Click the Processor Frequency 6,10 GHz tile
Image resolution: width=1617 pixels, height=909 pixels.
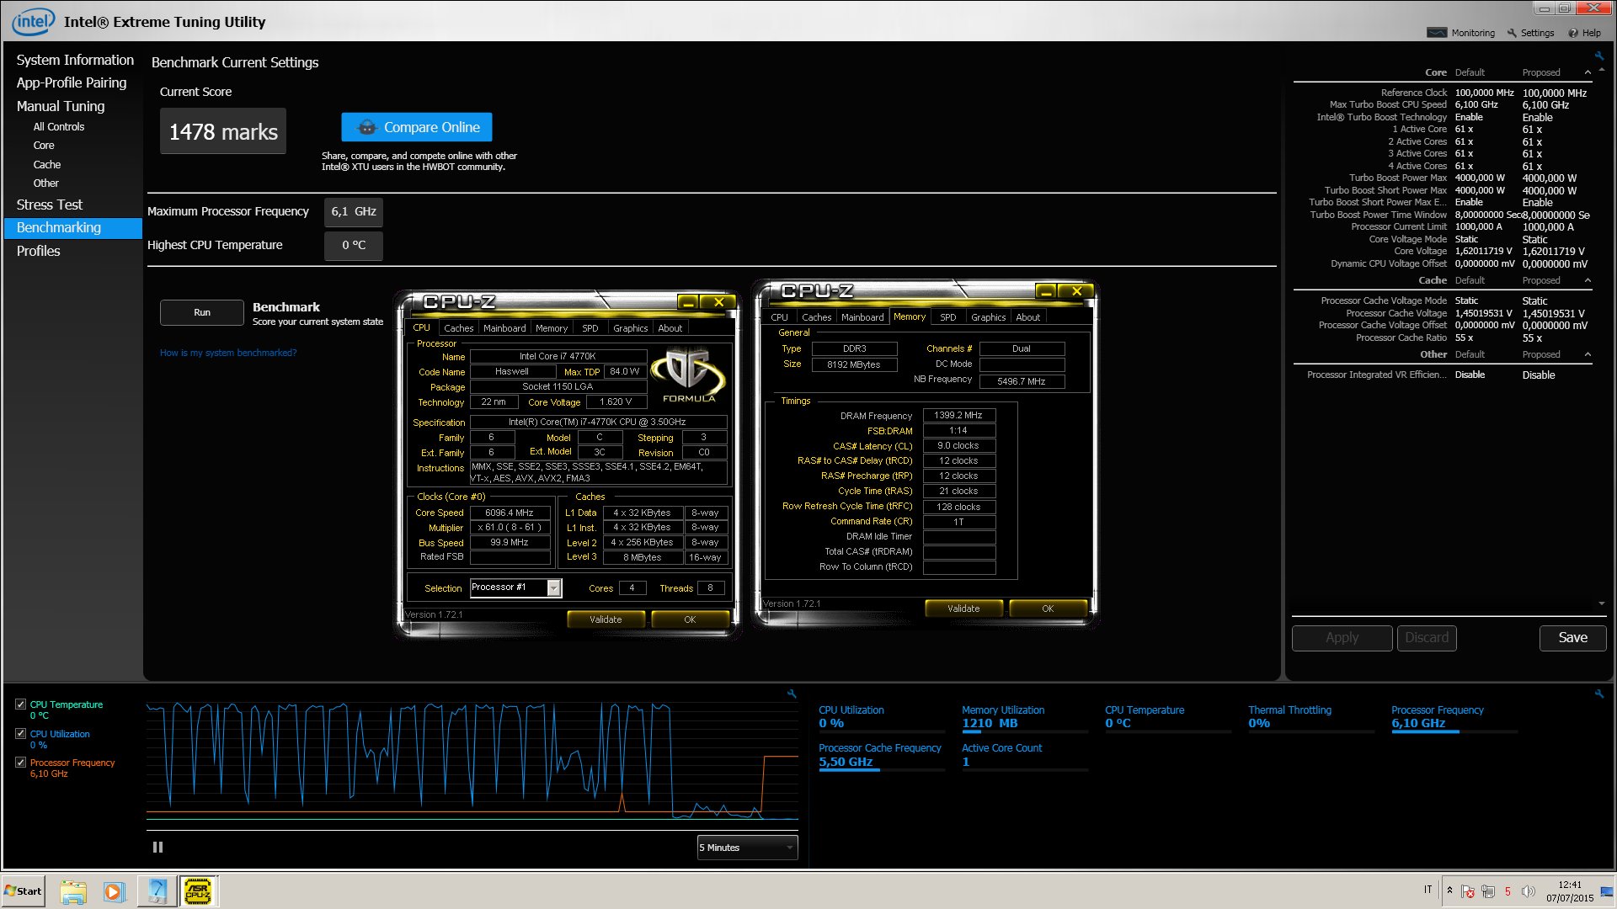point(1454,717)
